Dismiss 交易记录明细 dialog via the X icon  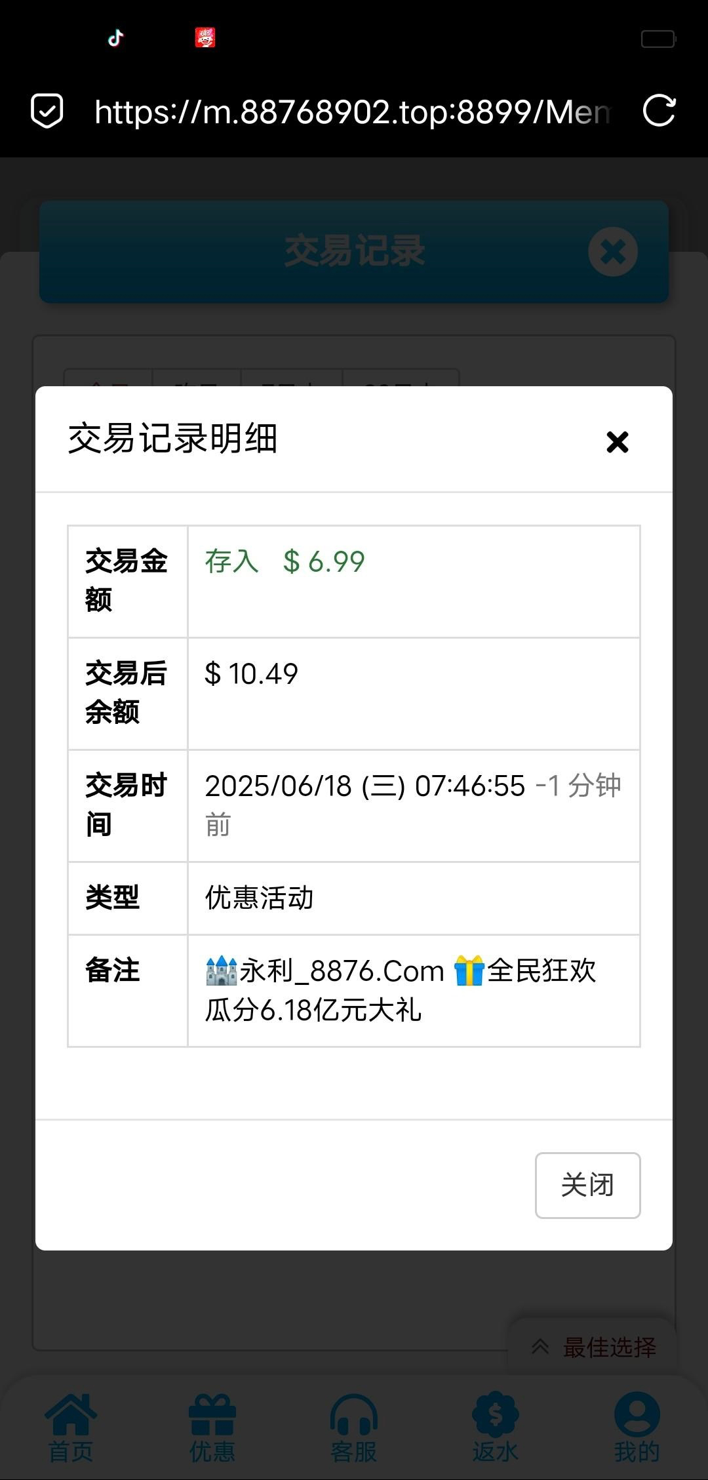point(617,442)
